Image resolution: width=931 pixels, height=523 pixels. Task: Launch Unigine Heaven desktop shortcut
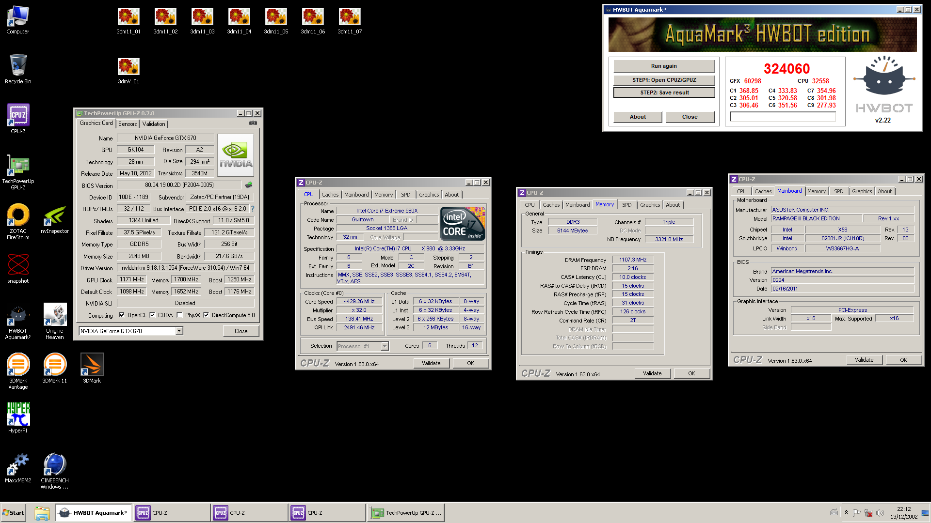[55, 322]
